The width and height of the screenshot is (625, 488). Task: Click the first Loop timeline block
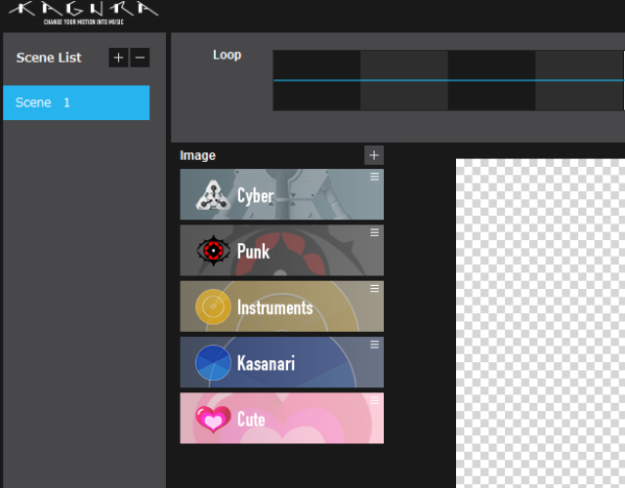(316, 80)
